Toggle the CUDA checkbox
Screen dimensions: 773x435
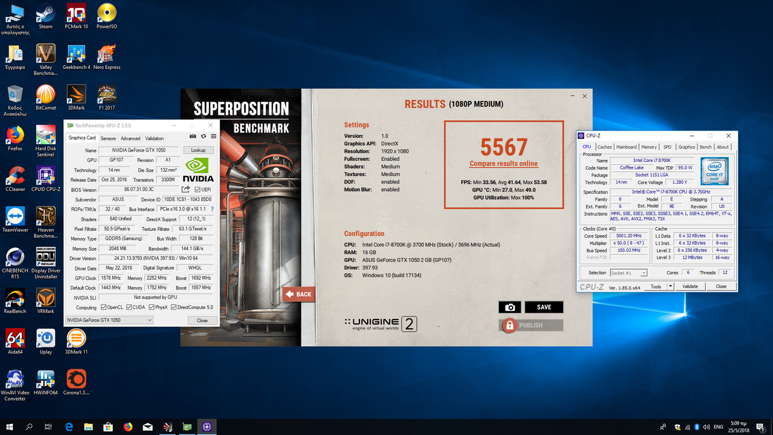[x=128, y=308]
